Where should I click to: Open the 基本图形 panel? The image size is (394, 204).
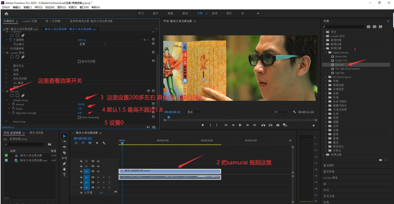[329, 165]
